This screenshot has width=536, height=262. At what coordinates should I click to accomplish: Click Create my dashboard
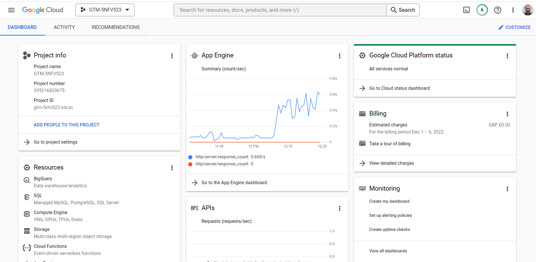point(389,201)
